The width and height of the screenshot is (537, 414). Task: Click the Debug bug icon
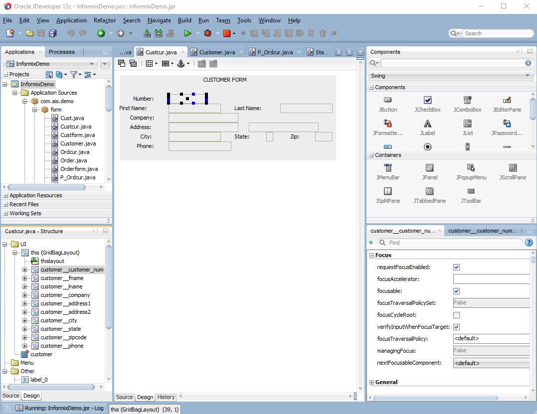(207, 33)
